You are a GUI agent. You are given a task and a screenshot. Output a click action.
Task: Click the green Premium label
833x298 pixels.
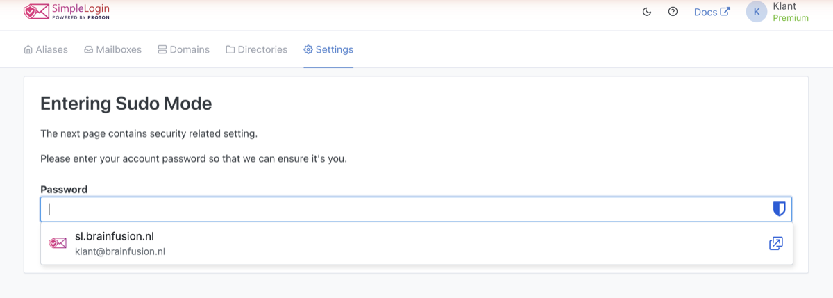point(791,18)
